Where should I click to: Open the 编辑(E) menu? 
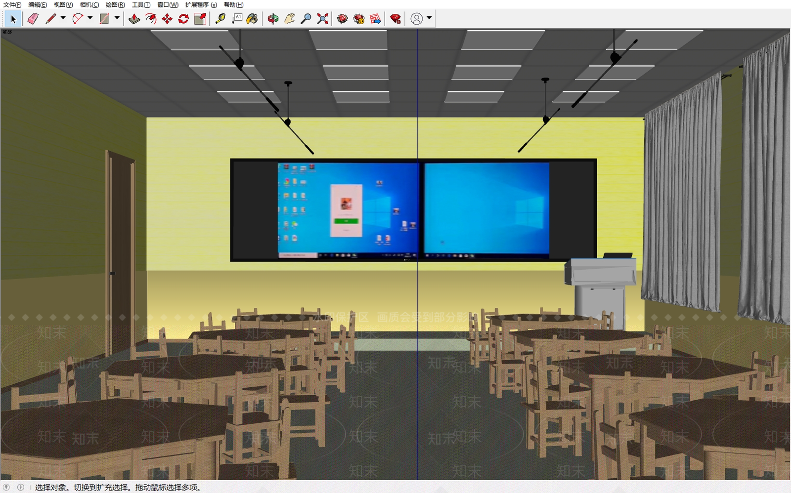38,4
